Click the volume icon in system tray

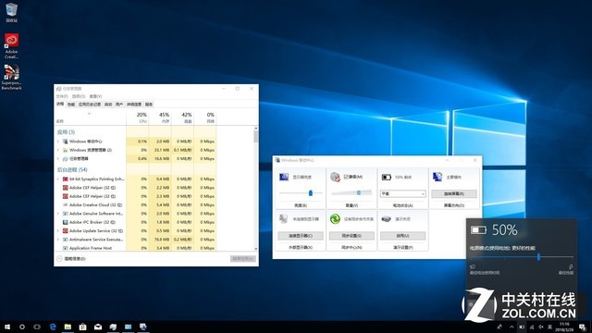540,327
